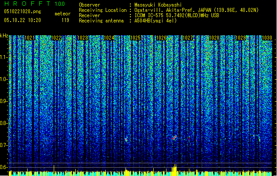This screenshot has width=277, height=176.
Task: Click the 1026 time marker
Action: [162, 38]
